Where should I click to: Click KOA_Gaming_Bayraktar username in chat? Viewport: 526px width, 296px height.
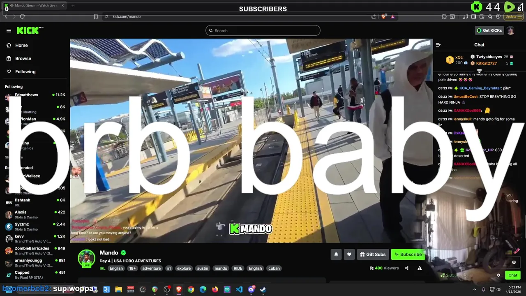(x=480, y=88)
